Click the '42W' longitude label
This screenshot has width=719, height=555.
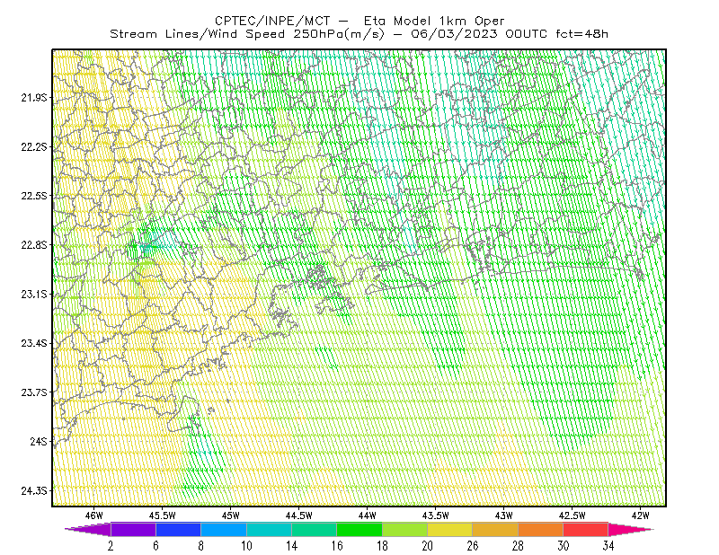pos(641,515)
